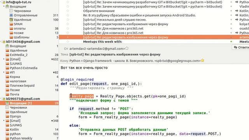Star the 'Android Studio' errors message

pyautogui.click(x=68, y=15)
